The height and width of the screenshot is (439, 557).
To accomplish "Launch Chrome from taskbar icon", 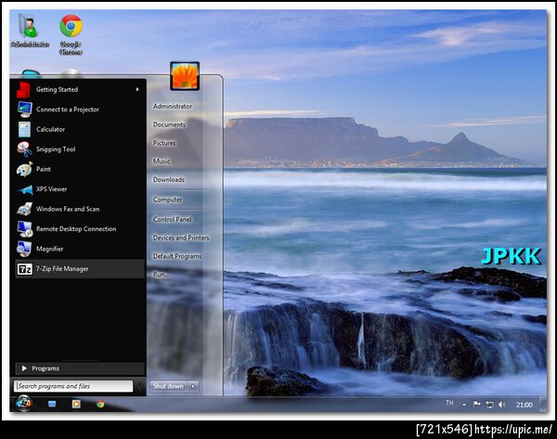I will (100, 404).
